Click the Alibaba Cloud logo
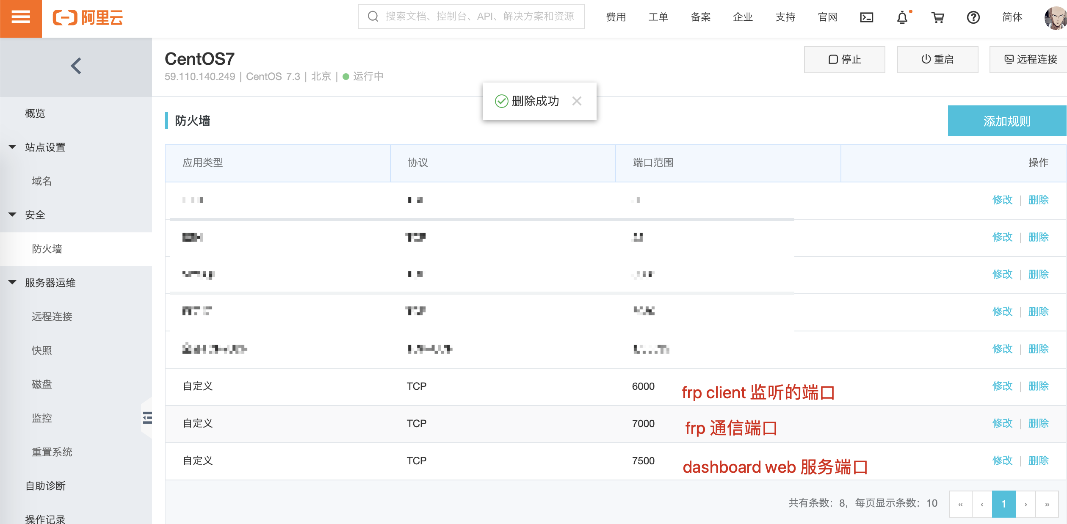 click(88, 18)
